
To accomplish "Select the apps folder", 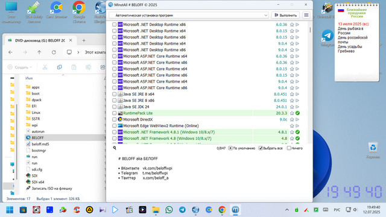I will pos(36,87).
